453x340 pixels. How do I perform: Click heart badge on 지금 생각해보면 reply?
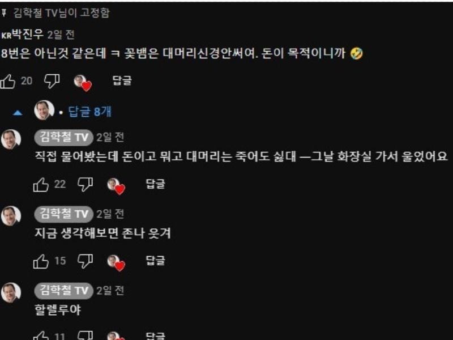pyautogui.click(x=116, y=263)
